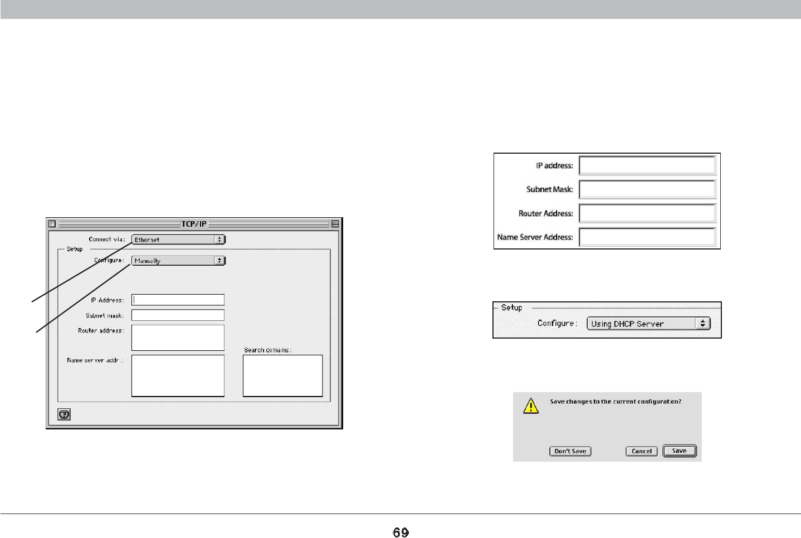This screenshot has height=538, width=801.
Task: Open the Configure Manually dropdown
Action: (178, 261)
